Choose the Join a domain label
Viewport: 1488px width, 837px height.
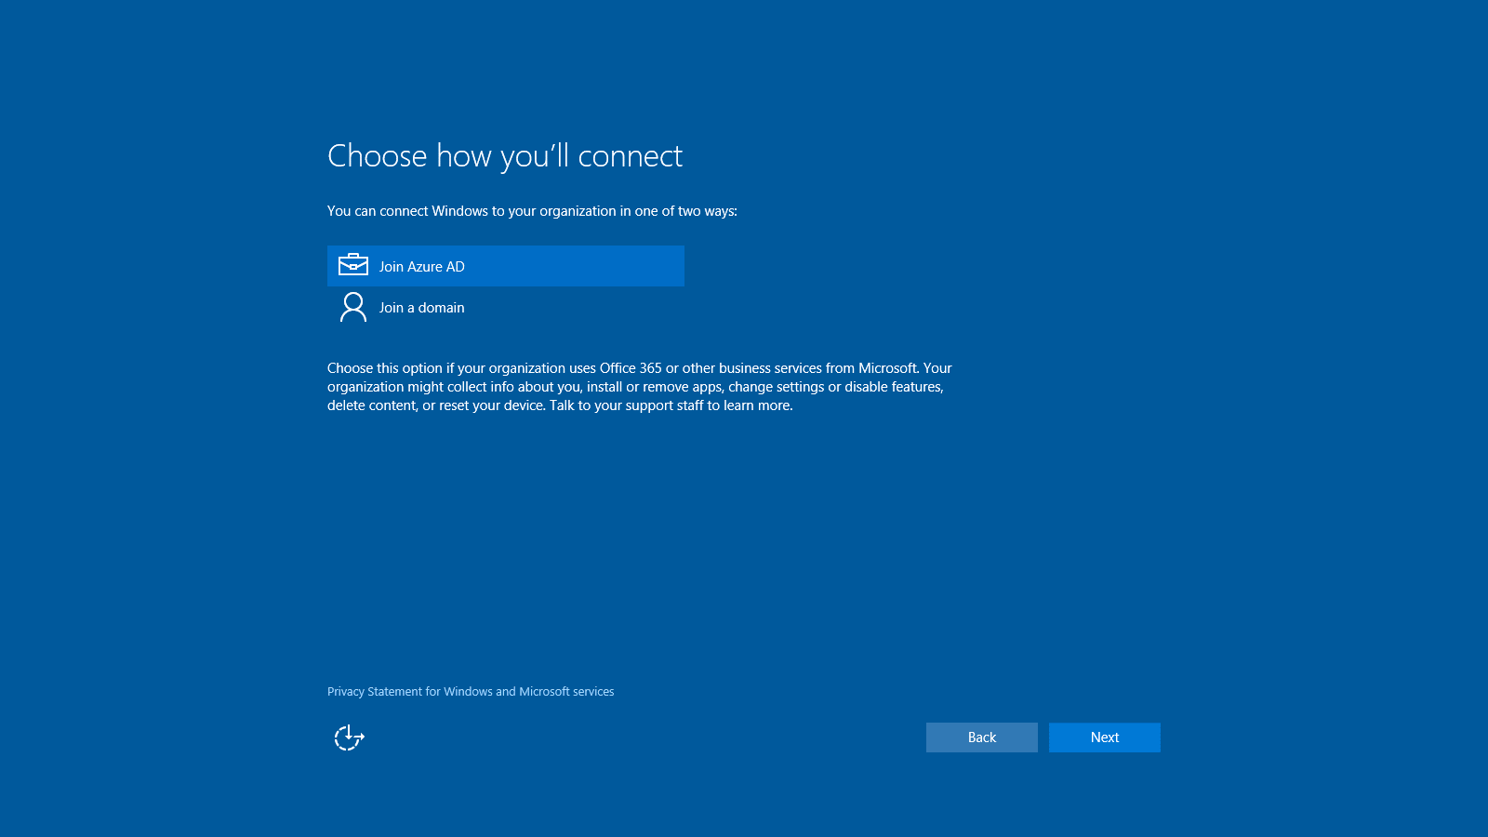421,308
